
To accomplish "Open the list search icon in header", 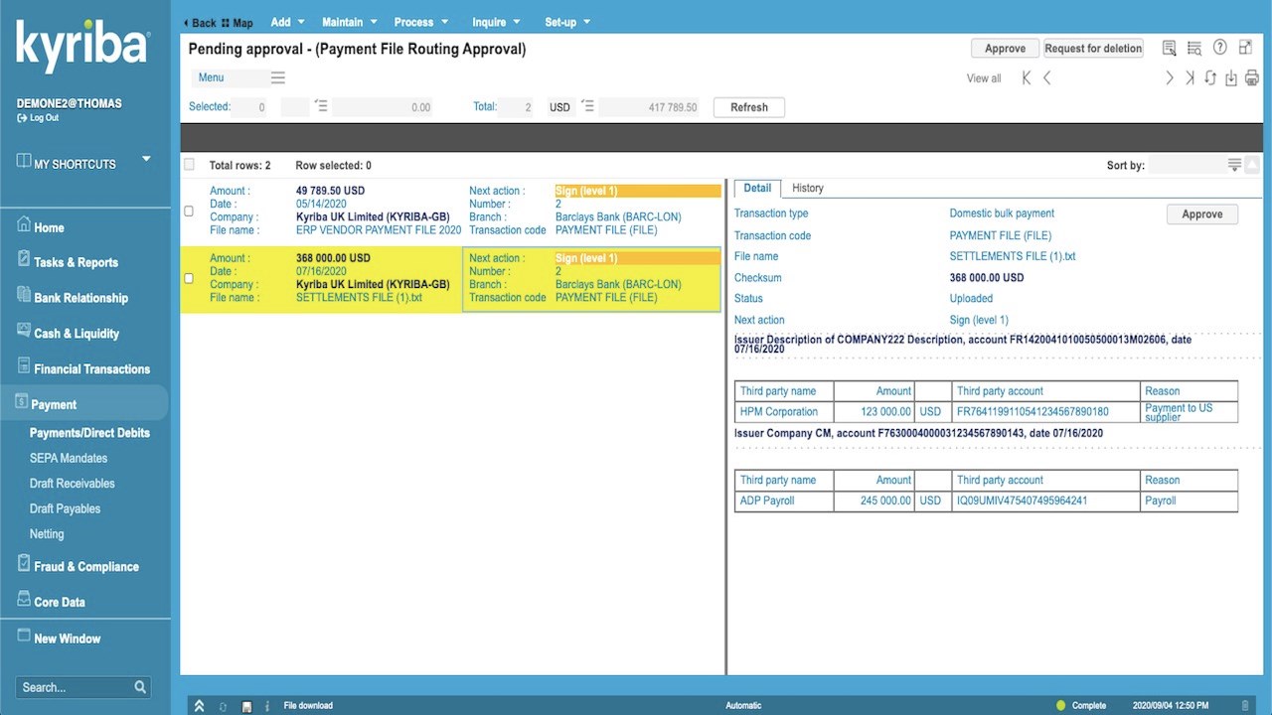I will tap(1194, 48).
